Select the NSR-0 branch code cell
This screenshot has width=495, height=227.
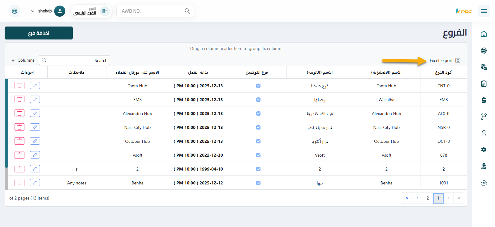coord(444,127)
